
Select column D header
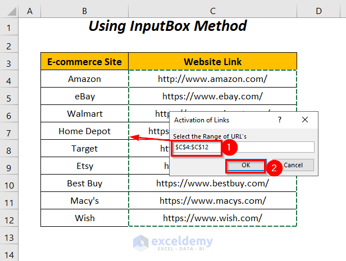[318, 11]
